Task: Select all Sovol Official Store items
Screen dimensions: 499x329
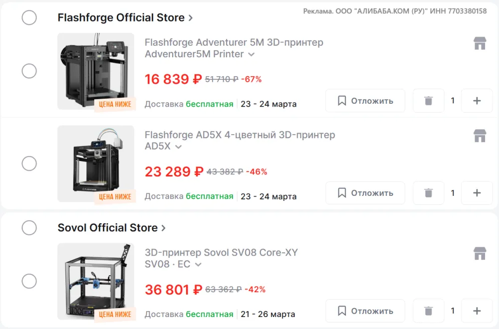Action: (x=29, y=228)
